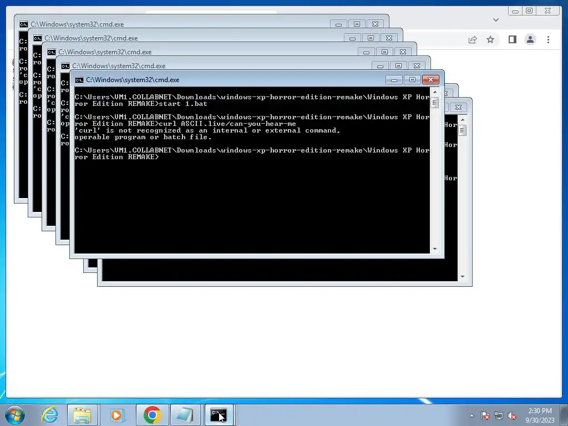Click the front cmd.exe title bar text
The width and height of the screenshot is (568, 426).
click(x=133, y=80)
